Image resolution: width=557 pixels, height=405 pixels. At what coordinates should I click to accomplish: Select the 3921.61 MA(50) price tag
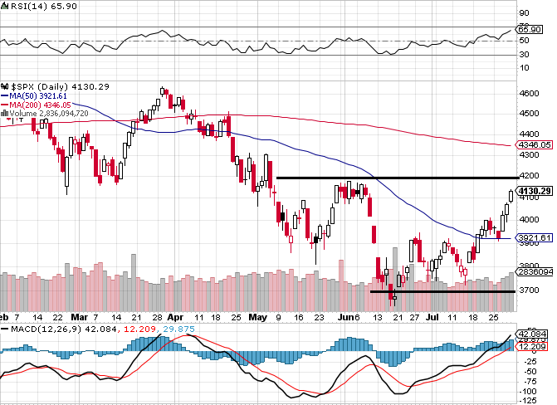pos(534,238)
